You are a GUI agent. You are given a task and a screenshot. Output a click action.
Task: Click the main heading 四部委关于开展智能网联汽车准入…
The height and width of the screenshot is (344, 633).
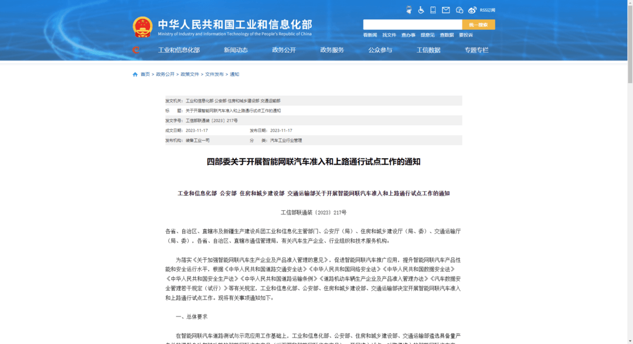[x=314, y=162]
